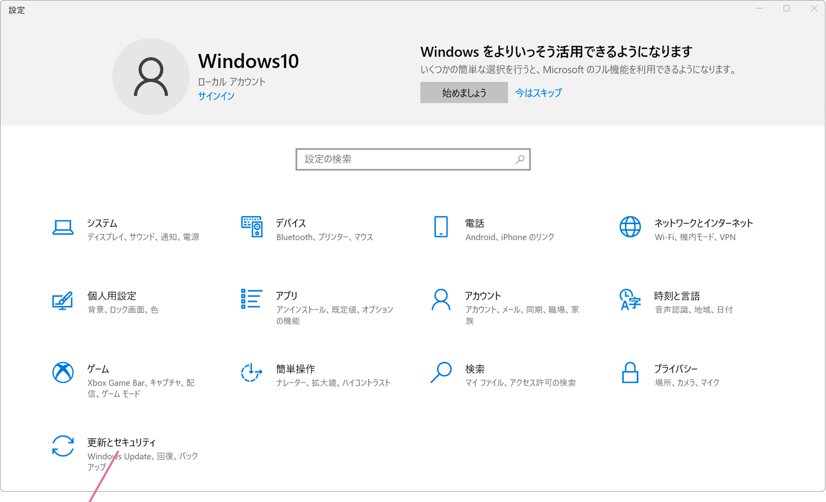826x502 pixels.
Task: Select the アカウント person icon
Action: pos(441,299)
